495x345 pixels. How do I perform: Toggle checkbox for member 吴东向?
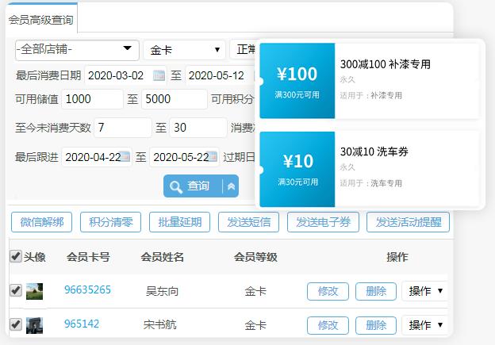[16, 290]
